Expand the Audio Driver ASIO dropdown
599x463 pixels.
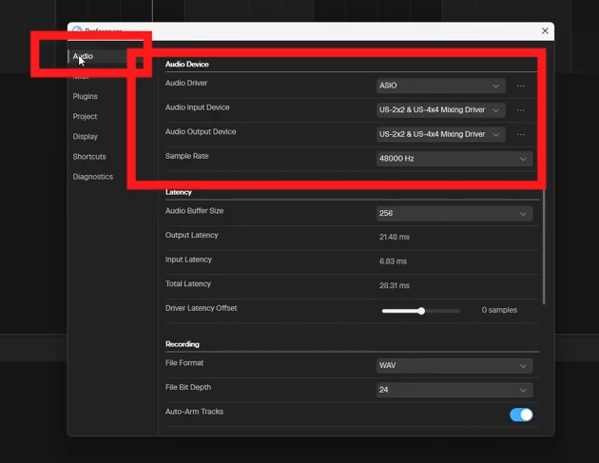[x=439, y=86]
